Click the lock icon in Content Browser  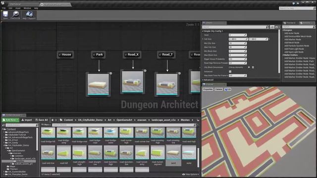[x=198, y=120]
